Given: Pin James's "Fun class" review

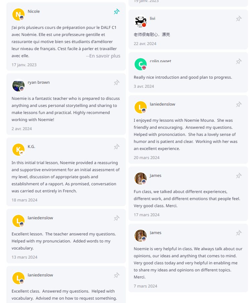Looking at the screenshot, I should tap(239, 176).
